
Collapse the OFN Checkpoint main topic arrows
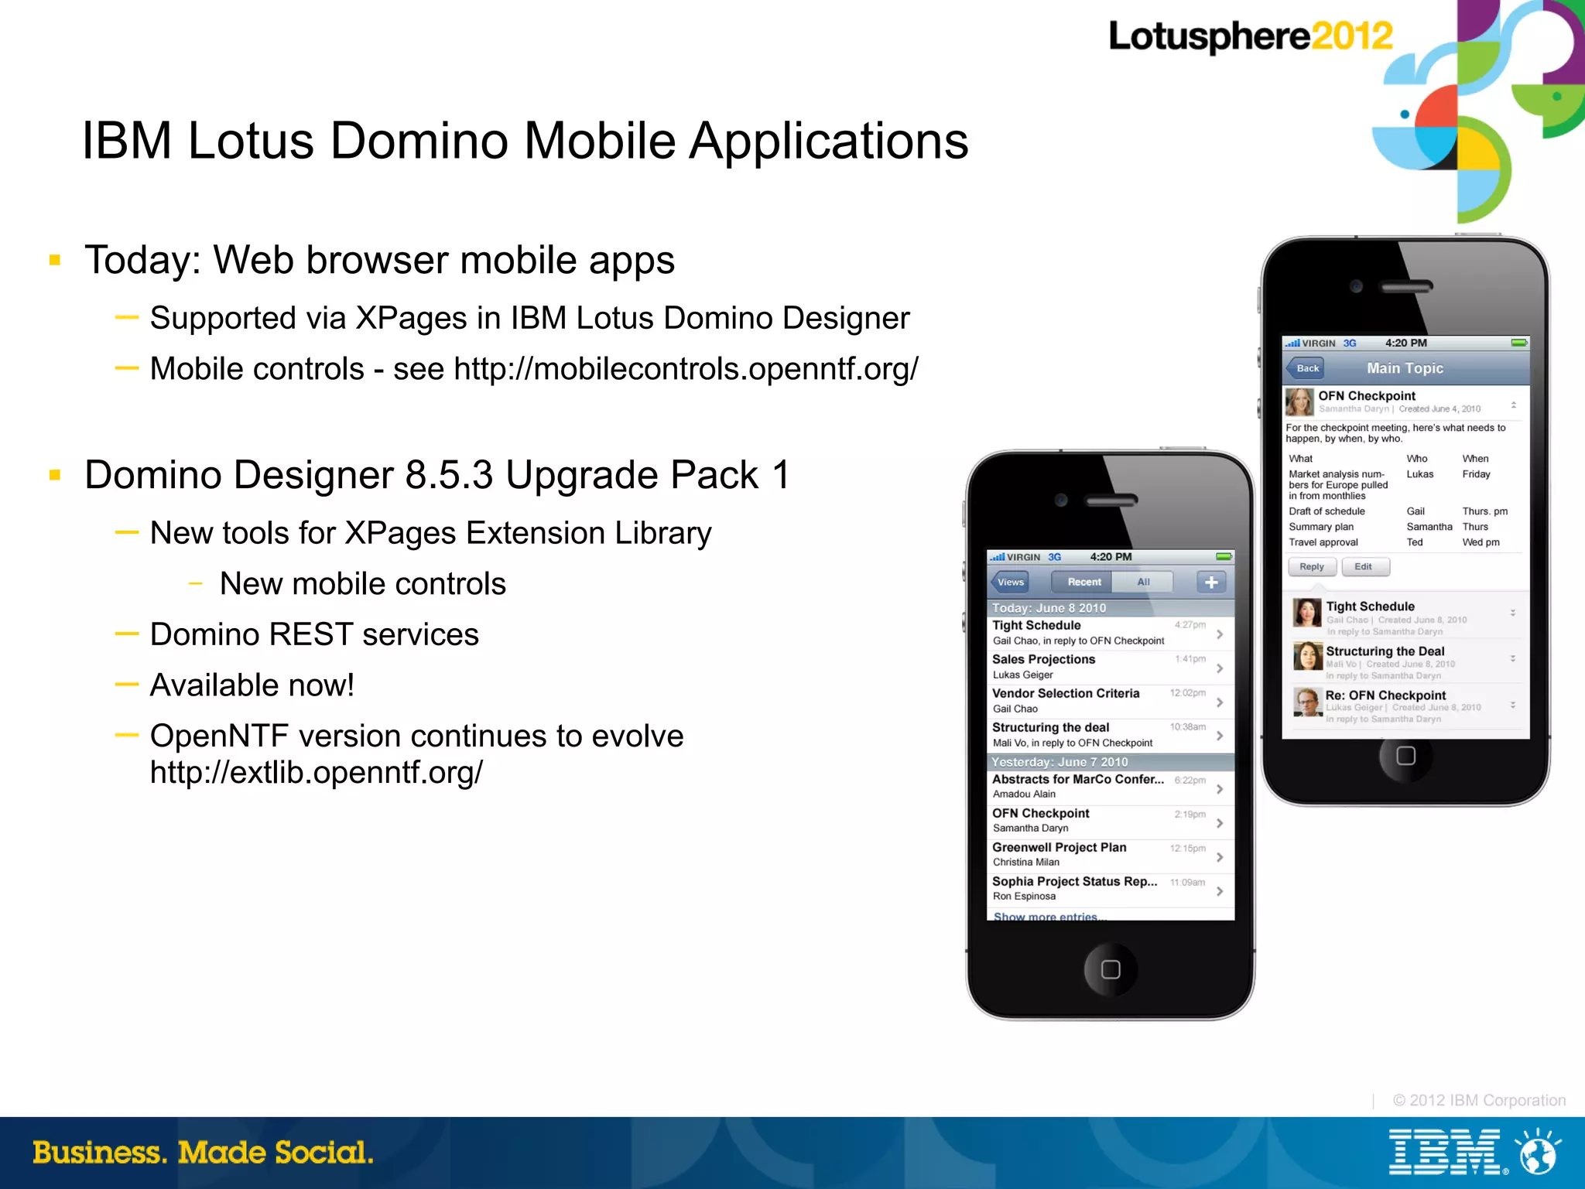pos(1513,405)
